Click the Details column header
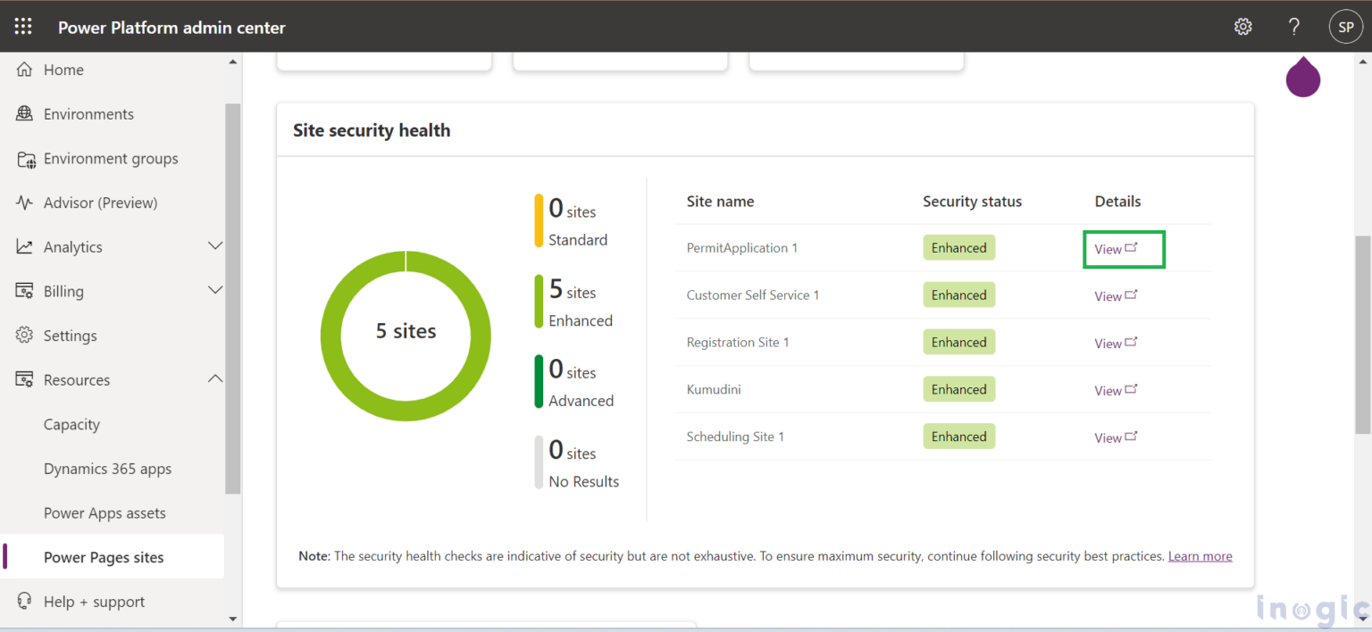 (x=1118, y=202)
